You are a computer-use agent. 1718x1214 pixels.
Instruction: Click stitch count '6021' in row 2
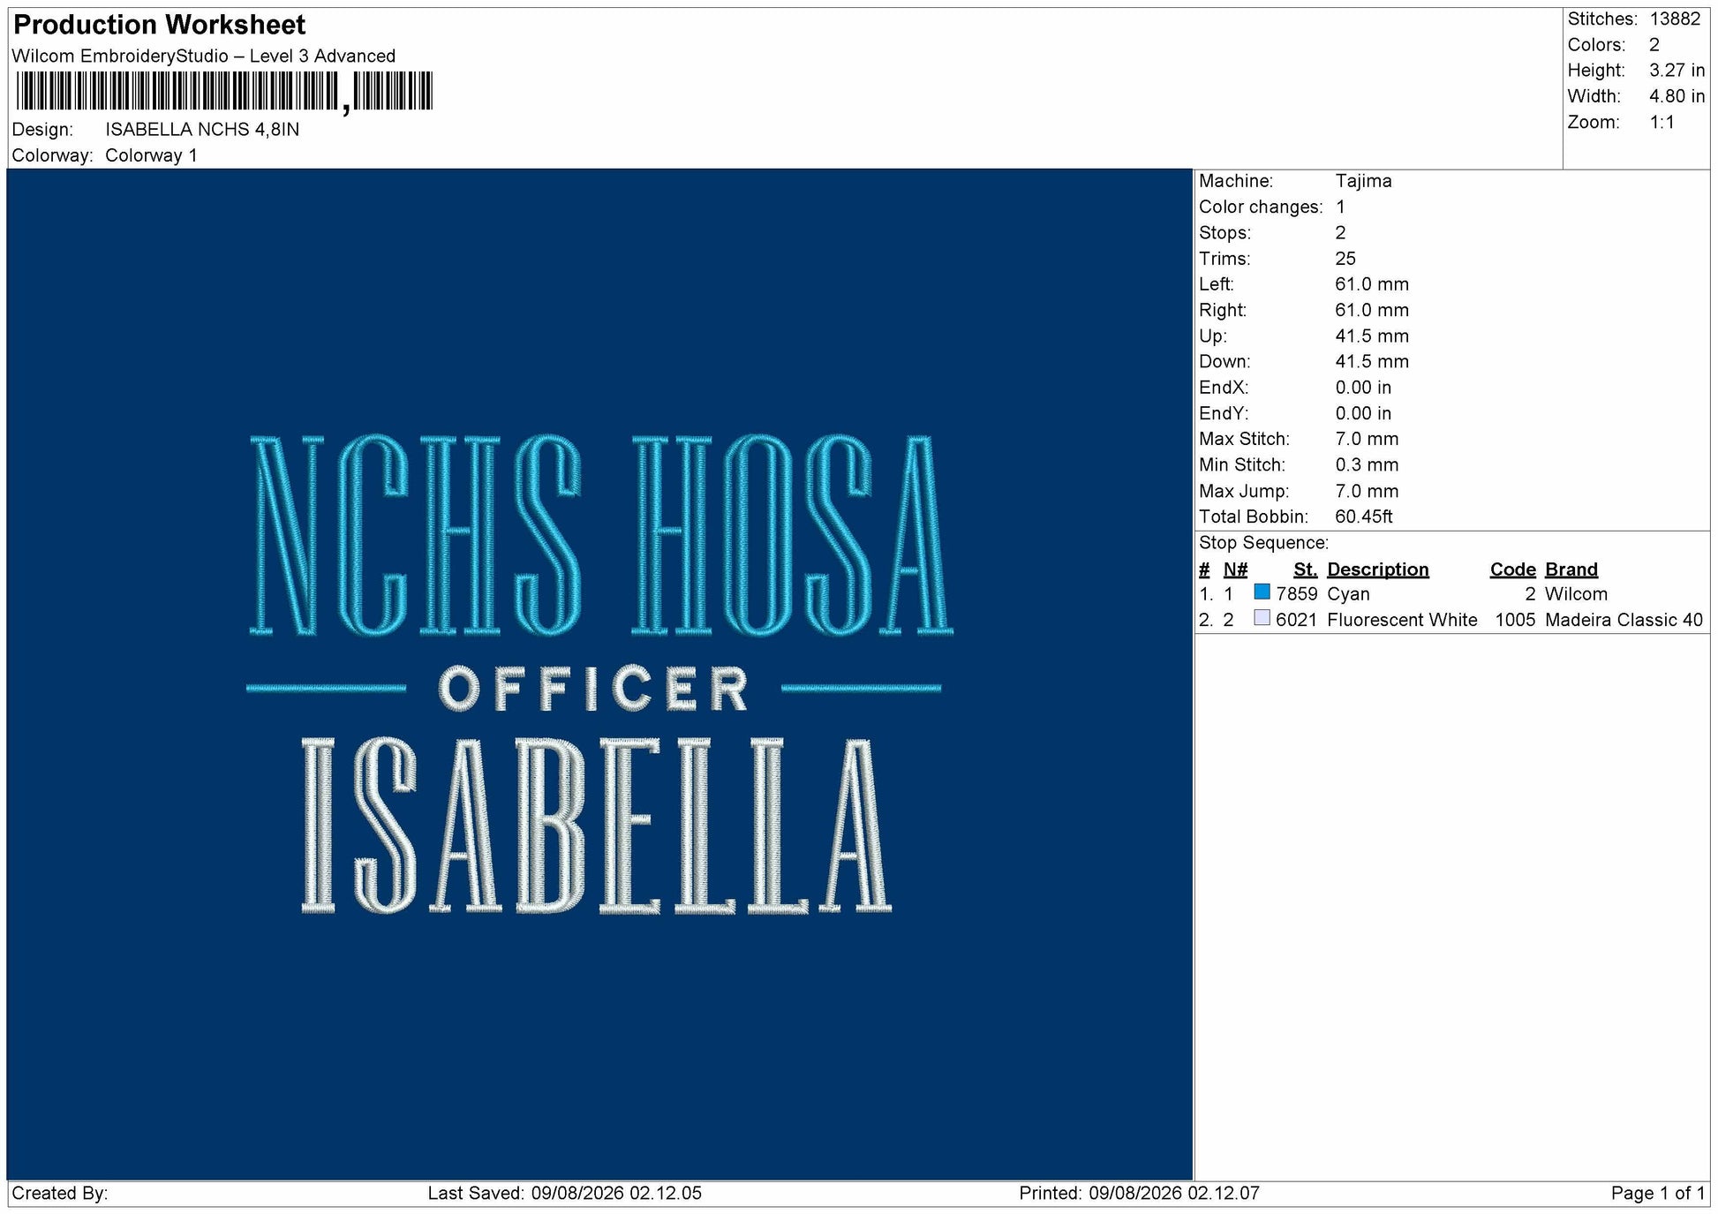1296,620
